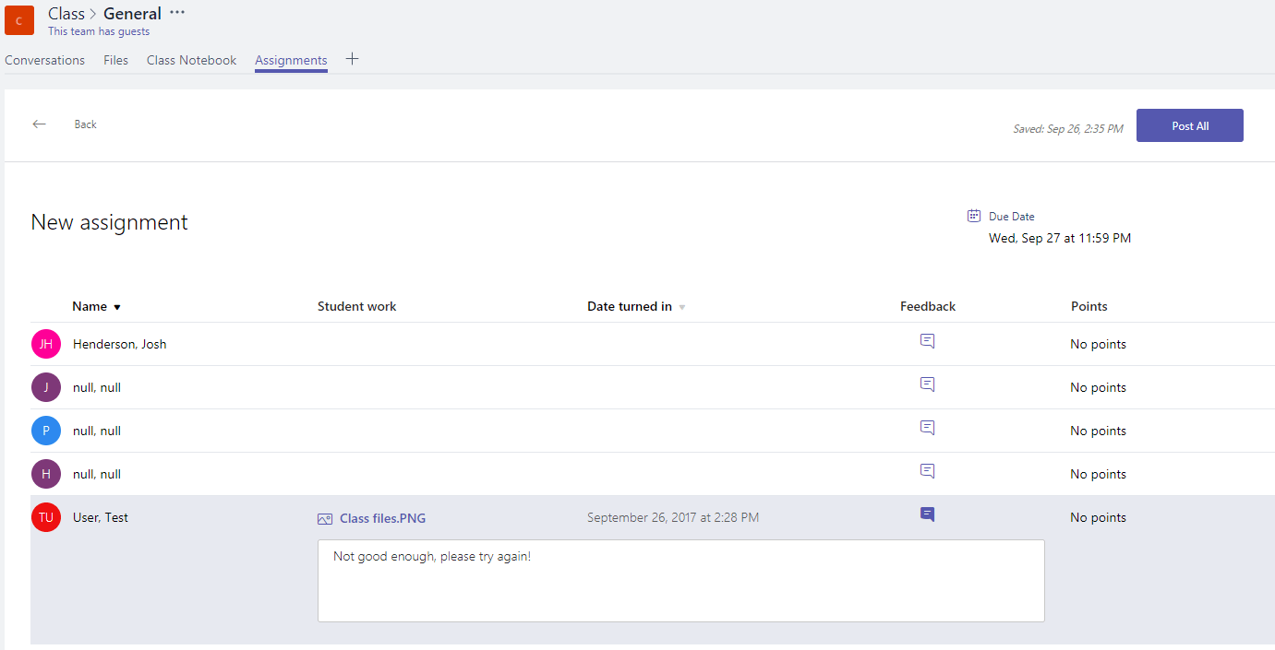Screen dimensions: 1275x650
Task: Click the Feedback column header
Action: (928, 306)
